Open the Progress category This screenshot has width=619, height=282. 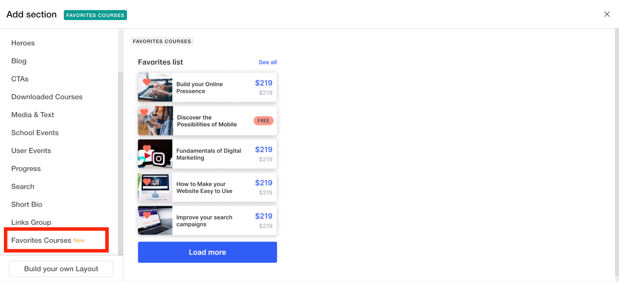tap(26, 169)
